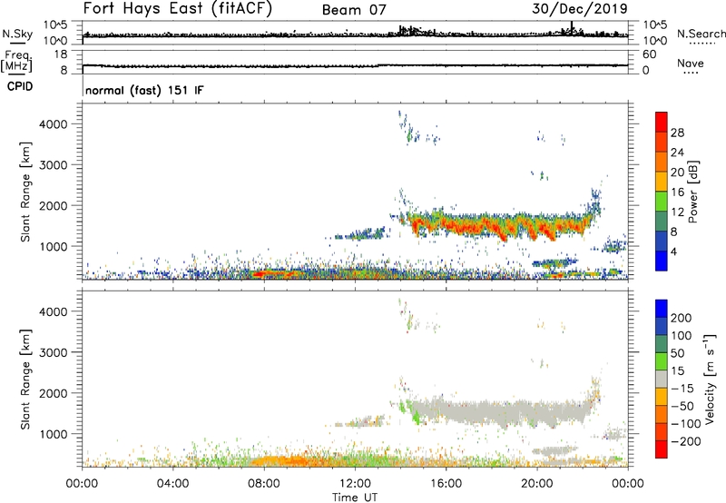This screenshot has height=503, width=726.
Task: Click the 'Time UT' axis label
Action: pyautogui.click(x=355, y=498)
